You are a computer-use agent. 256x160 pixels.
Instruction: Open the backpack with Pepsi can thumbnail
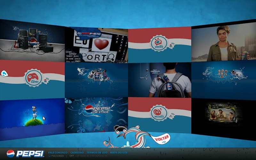(x=159, y=80)
